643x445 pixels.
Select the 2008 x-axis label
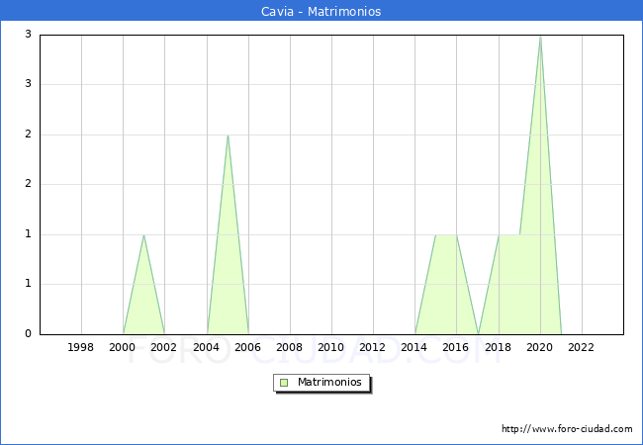(289, 347)
